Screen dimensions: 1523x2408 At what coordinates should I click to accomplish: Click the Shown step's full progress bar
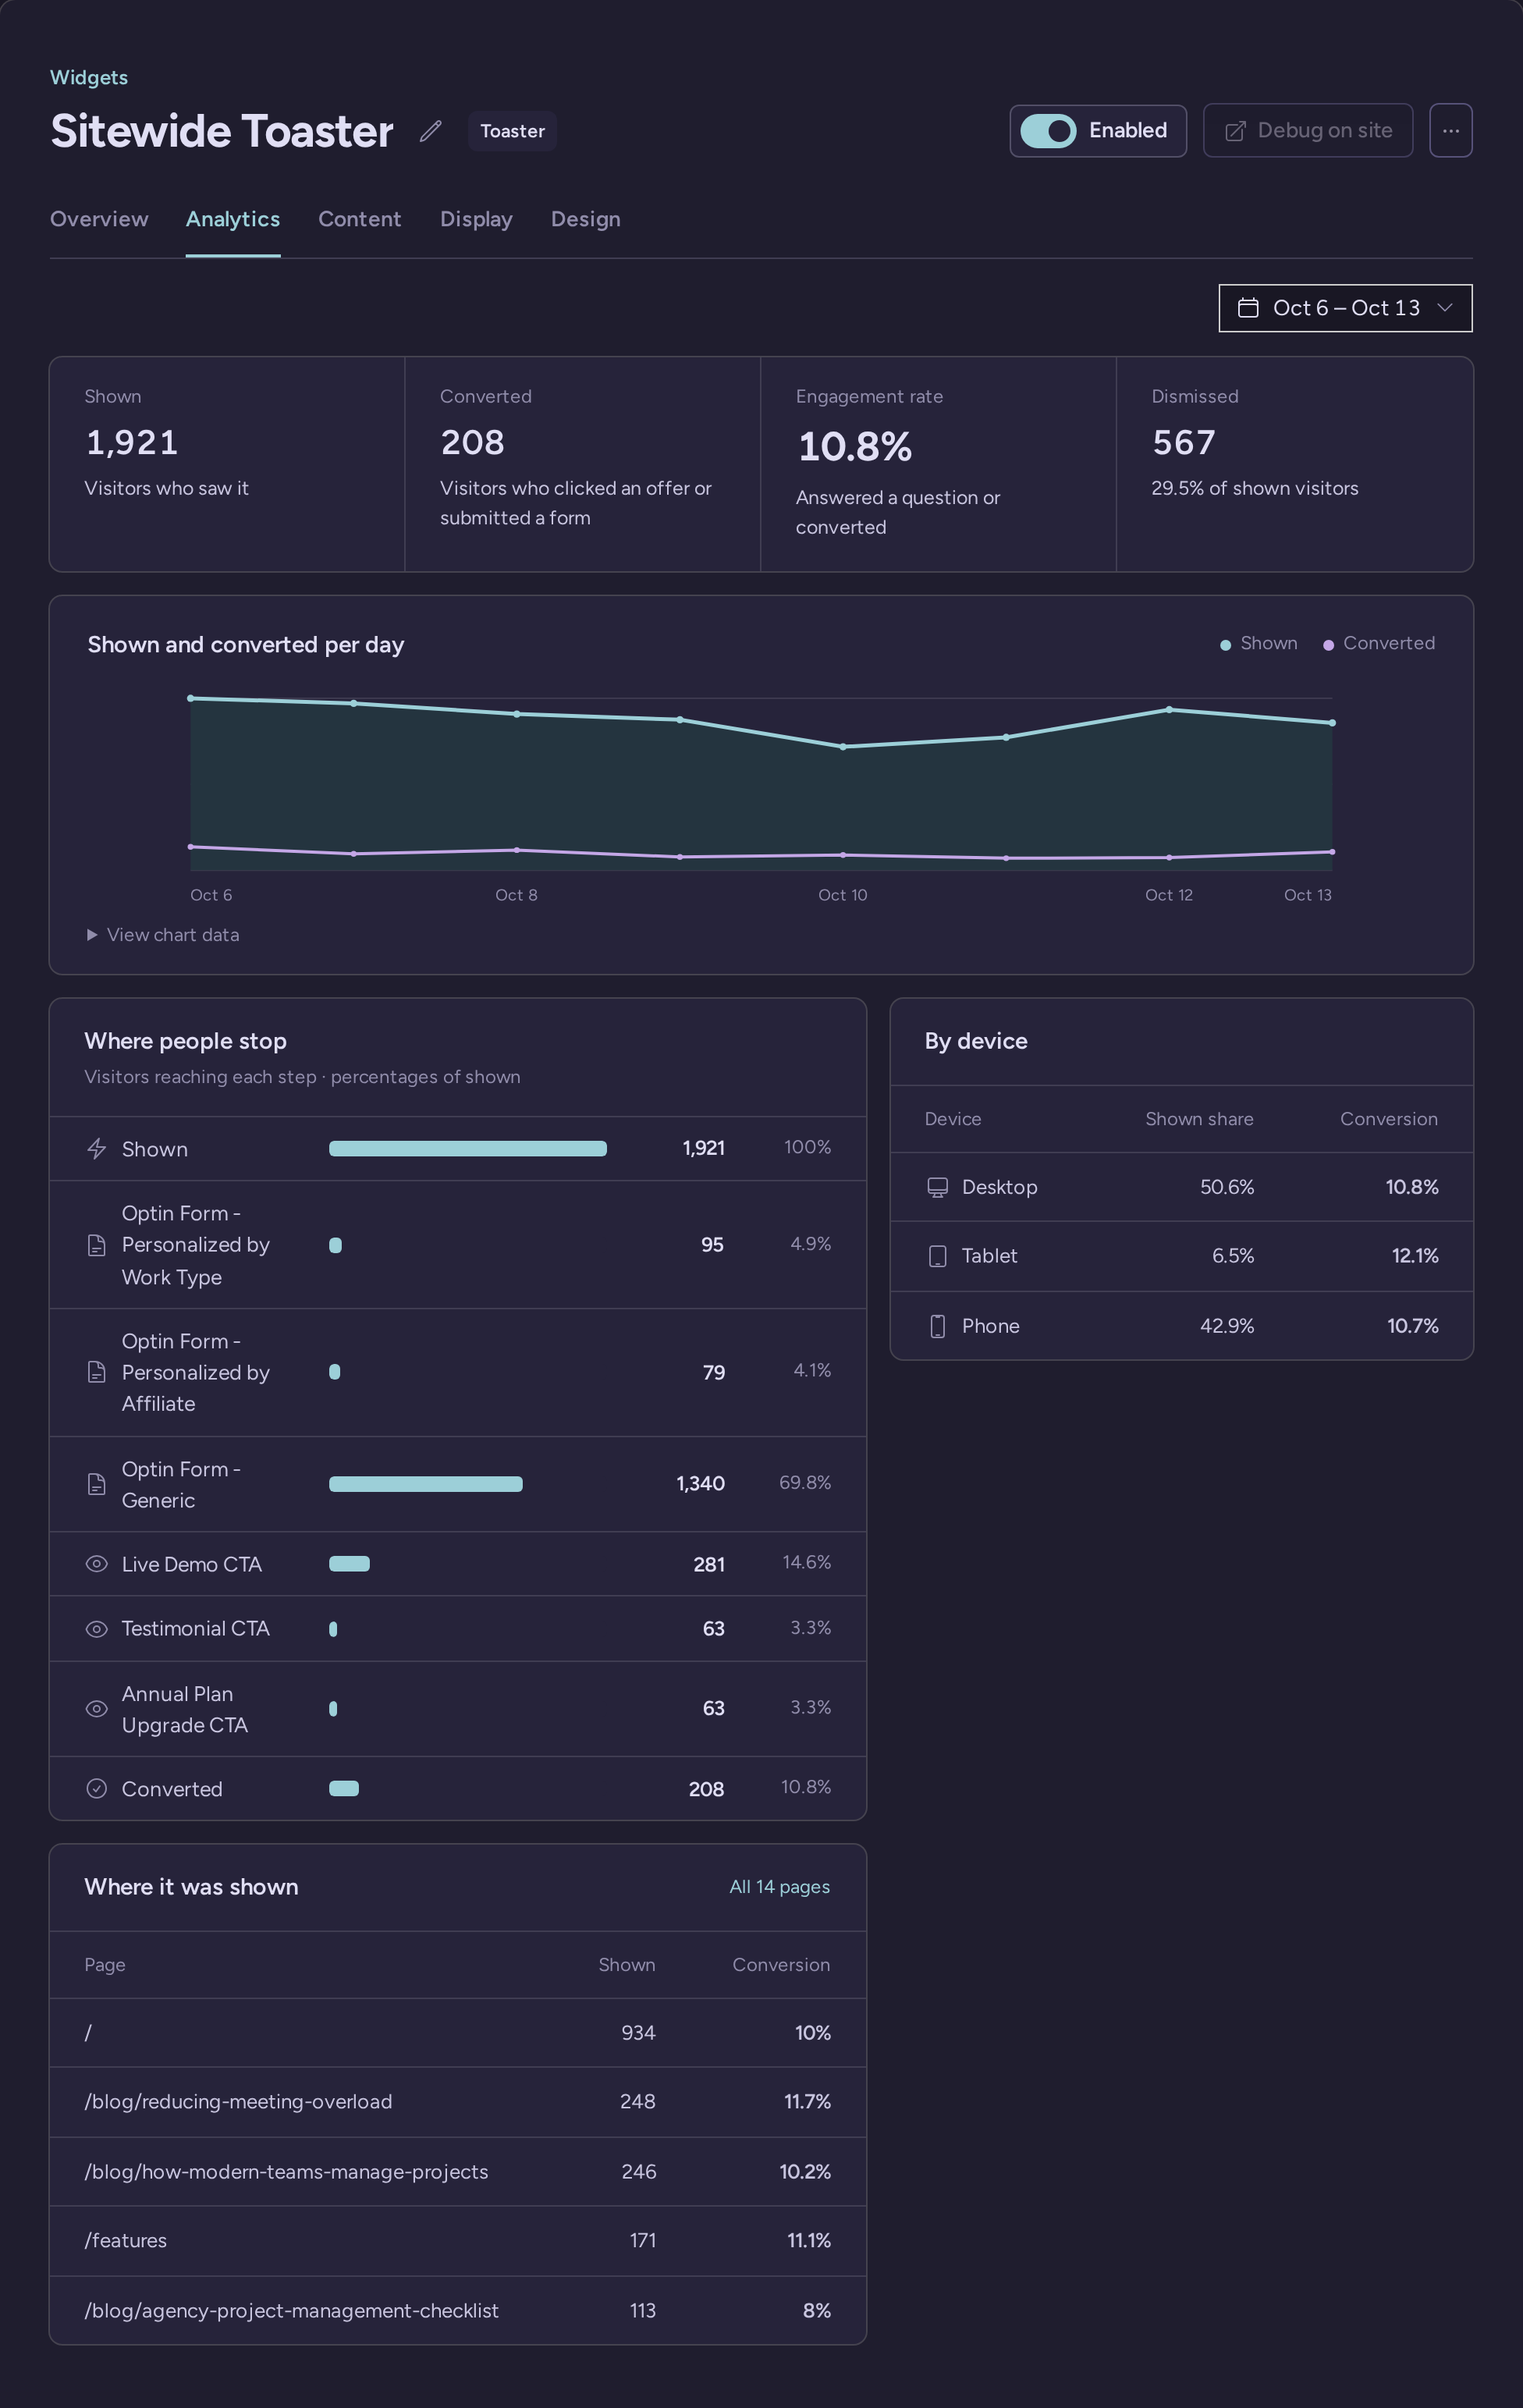coord(468,1149)
